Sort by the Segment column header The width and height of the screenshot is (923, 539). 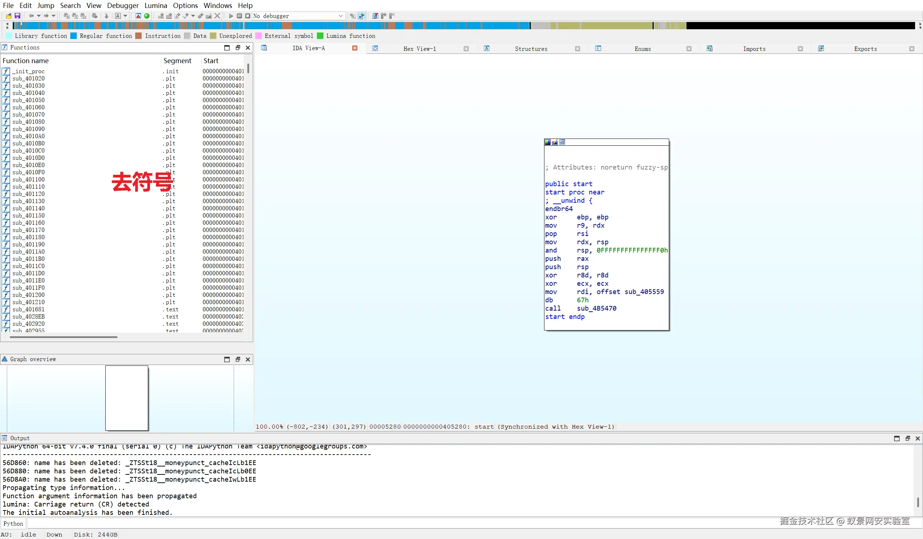pyautogui.click(x=177, y=61)
